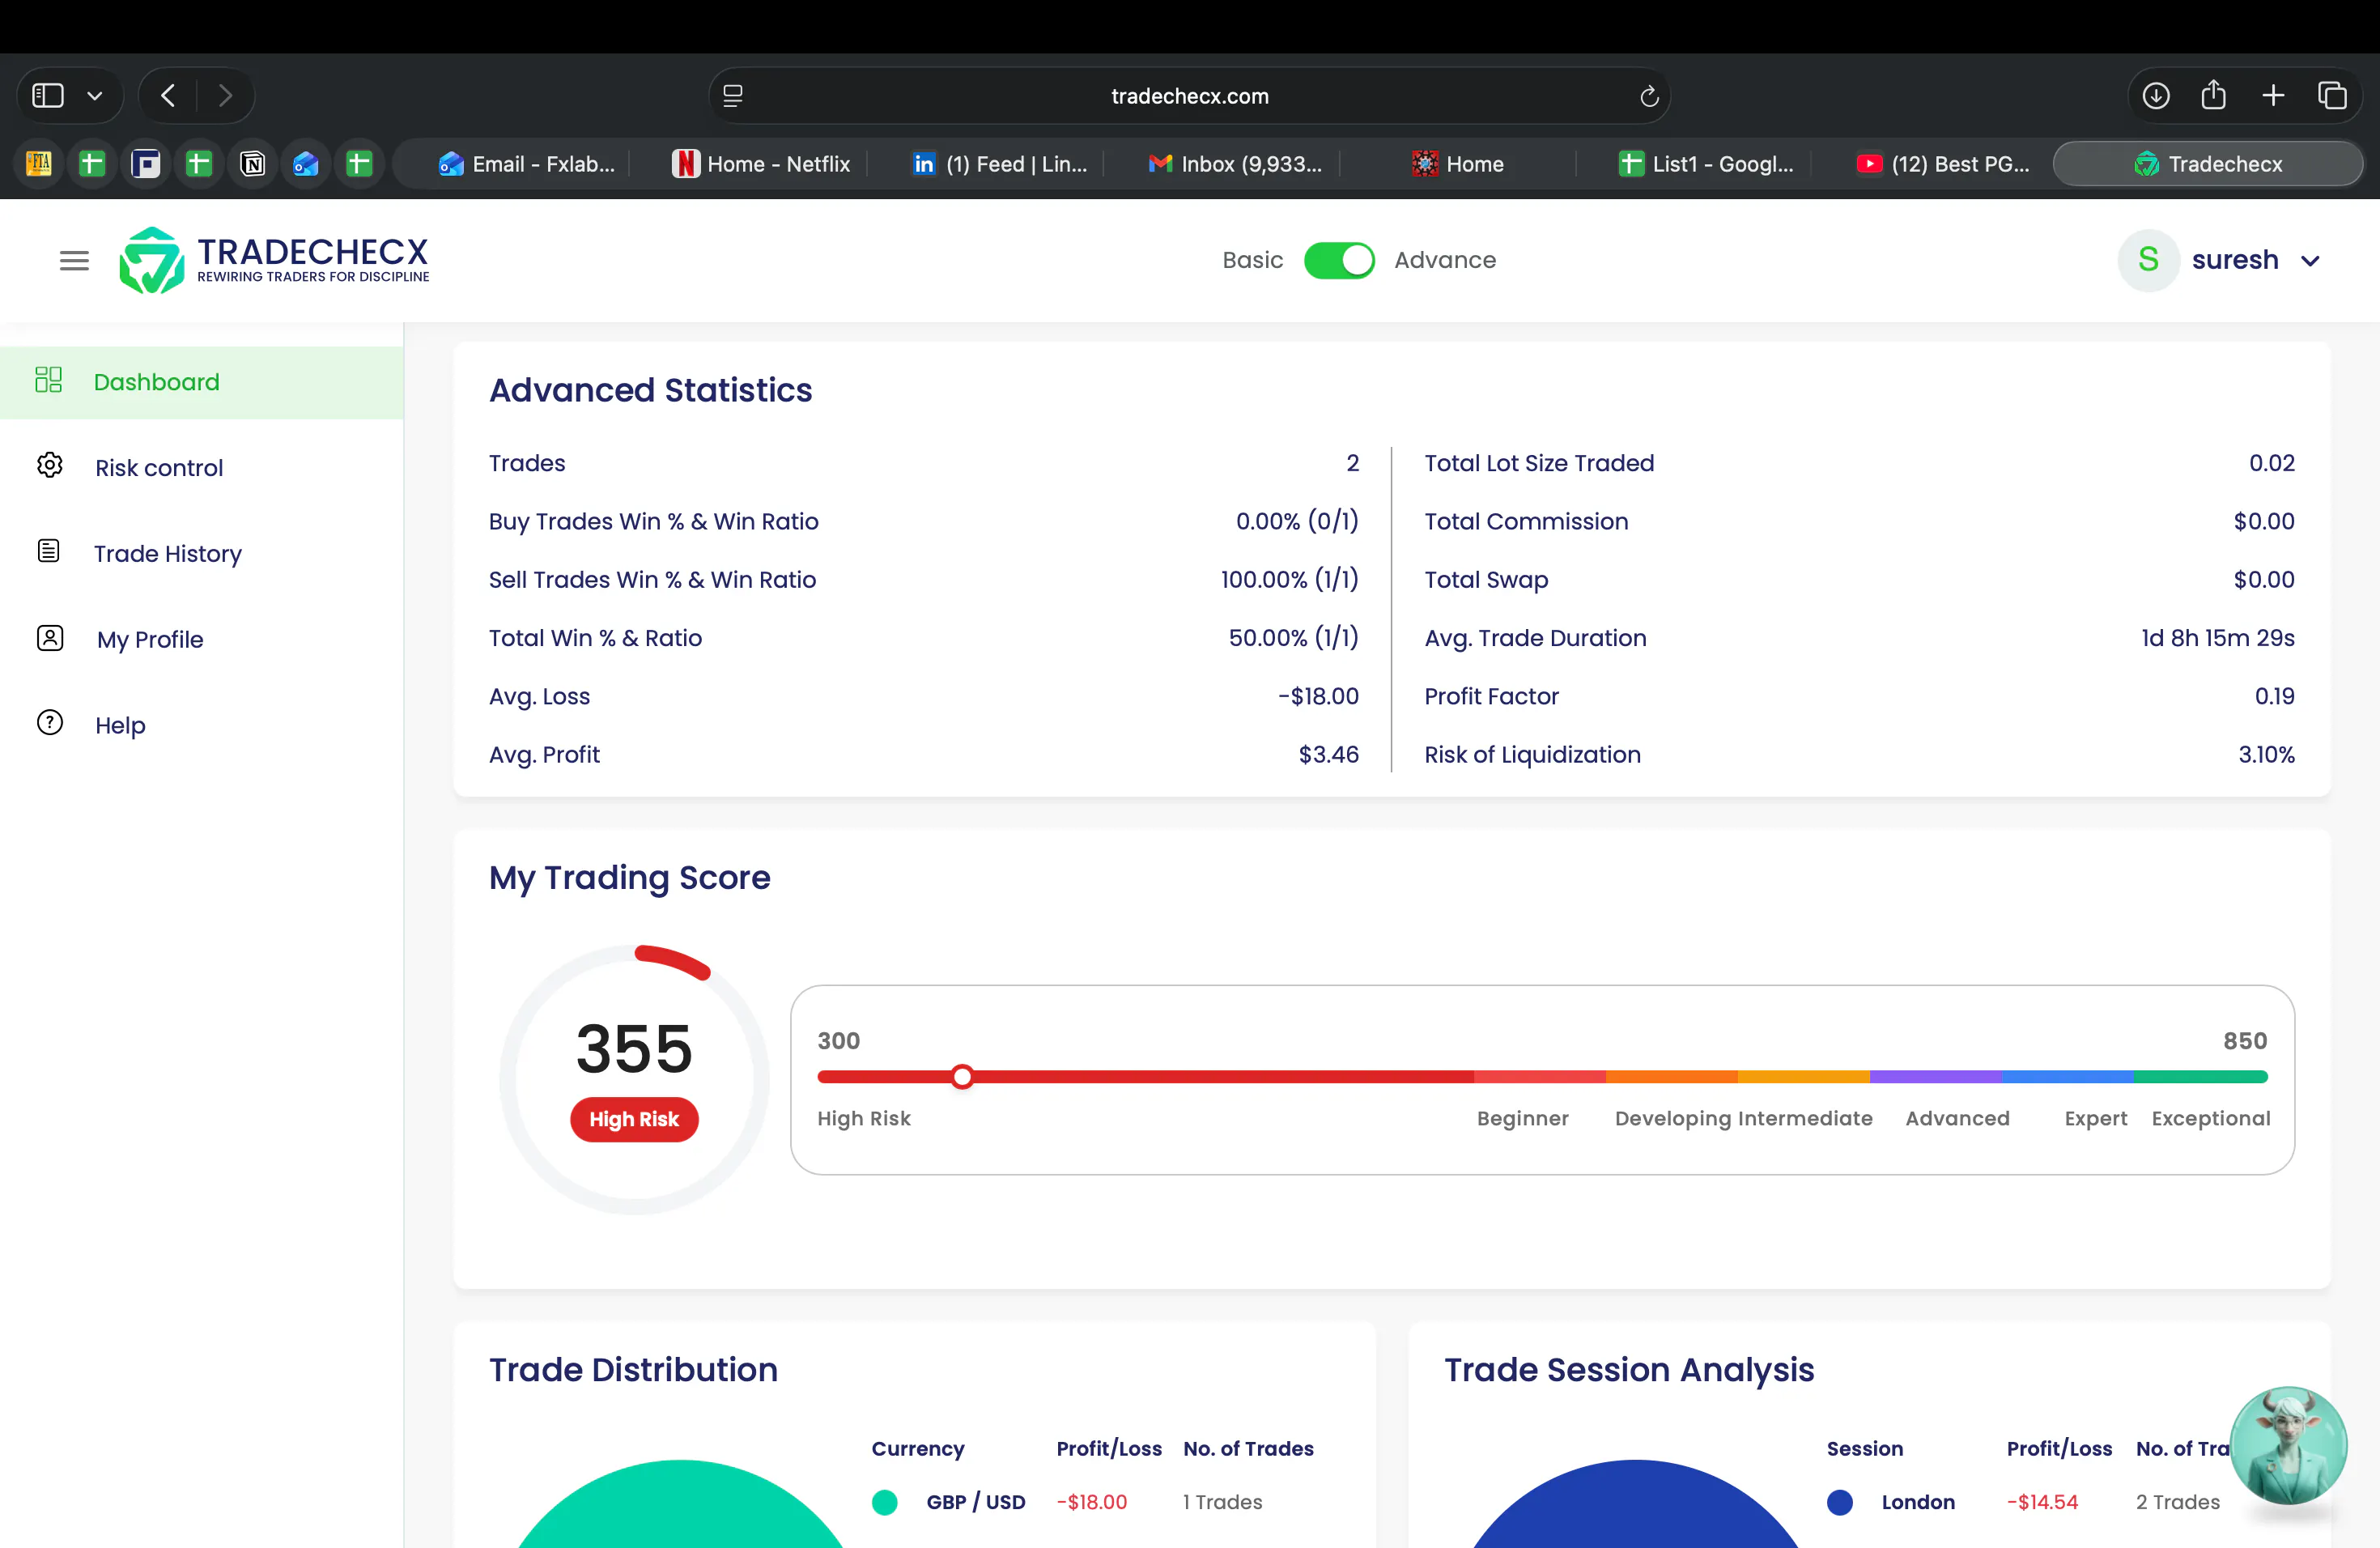Toggle the Safari sidebar button
This screenshot has width=2380, height=1548.
click(48, 96)
